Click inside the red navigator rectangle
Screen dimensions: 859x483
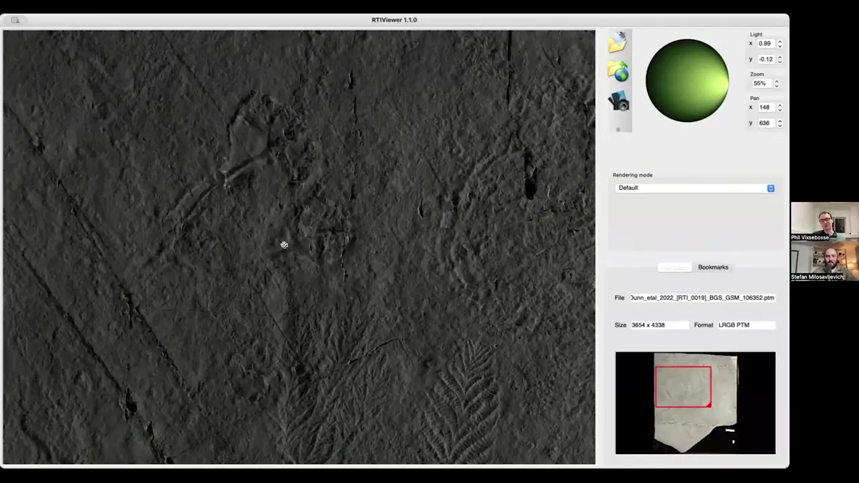683,386
